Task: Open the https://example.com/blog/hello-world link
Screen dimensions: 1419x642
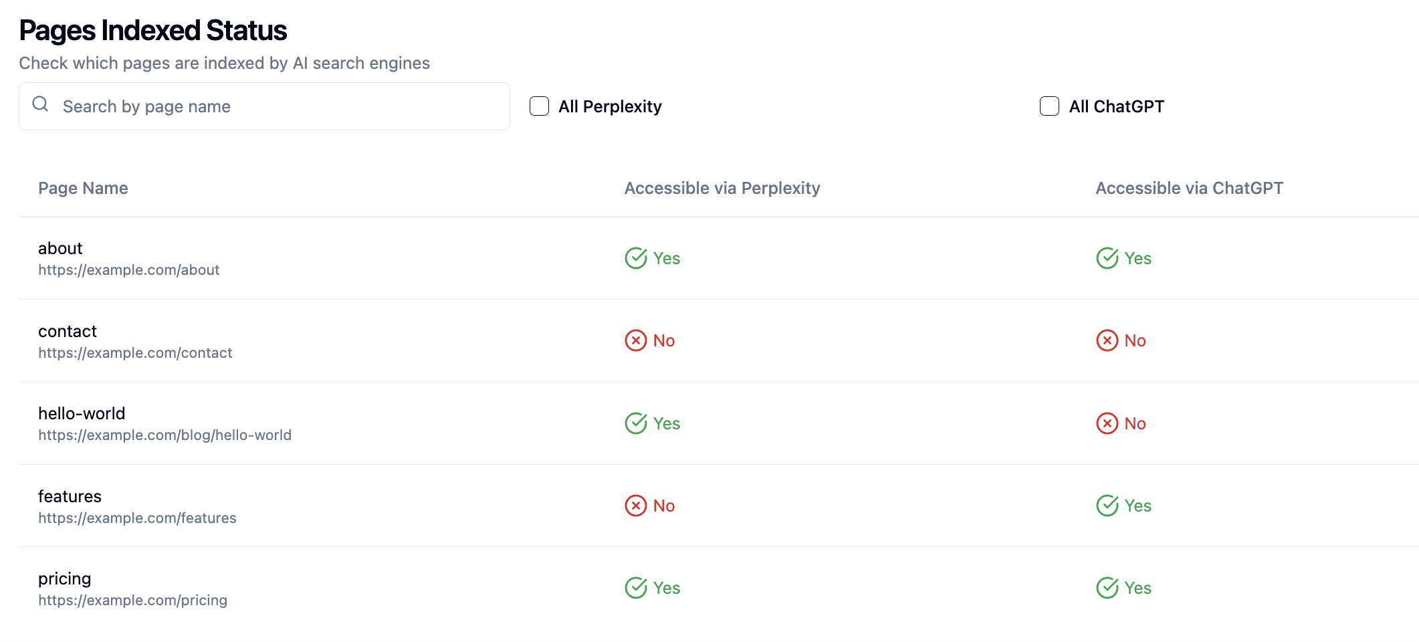Action: click(x=165, y=435)
